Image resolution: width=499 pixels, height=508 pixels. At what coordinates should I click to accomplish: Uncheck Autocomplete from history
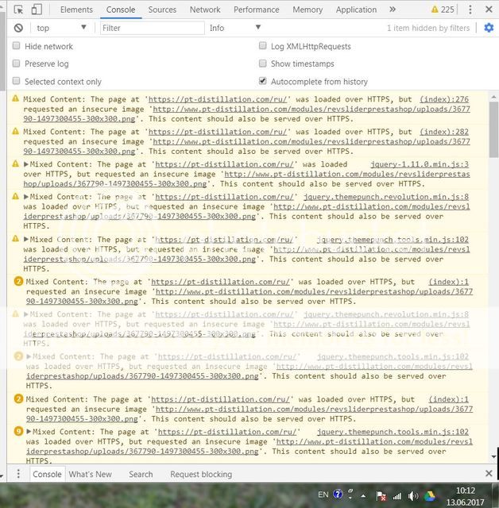point(263,82)
